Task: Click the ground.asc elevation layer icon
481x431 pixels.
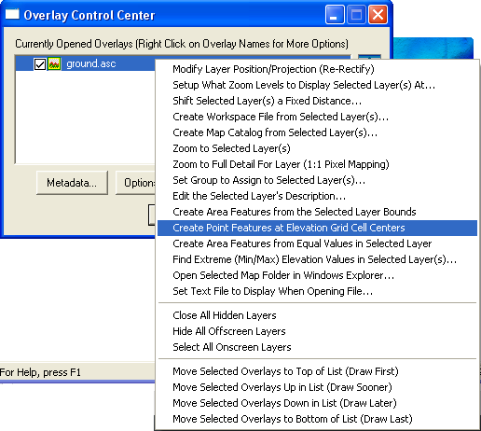Action: [54, 64]
